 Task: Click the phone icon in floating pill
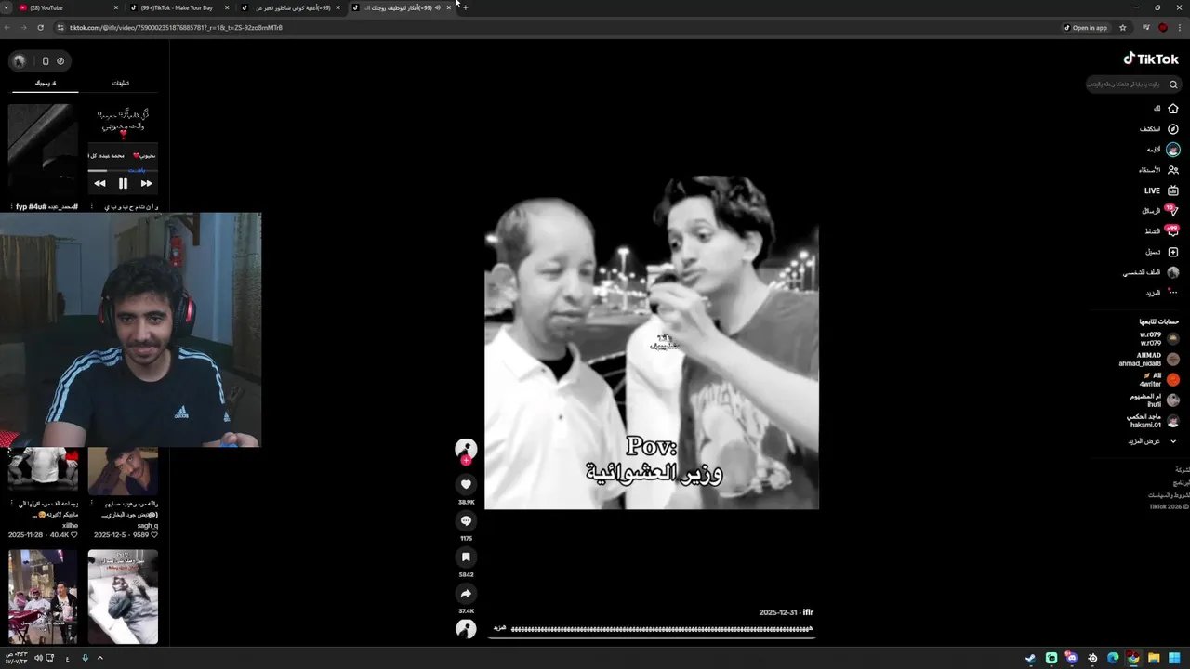tap(46, 61)
